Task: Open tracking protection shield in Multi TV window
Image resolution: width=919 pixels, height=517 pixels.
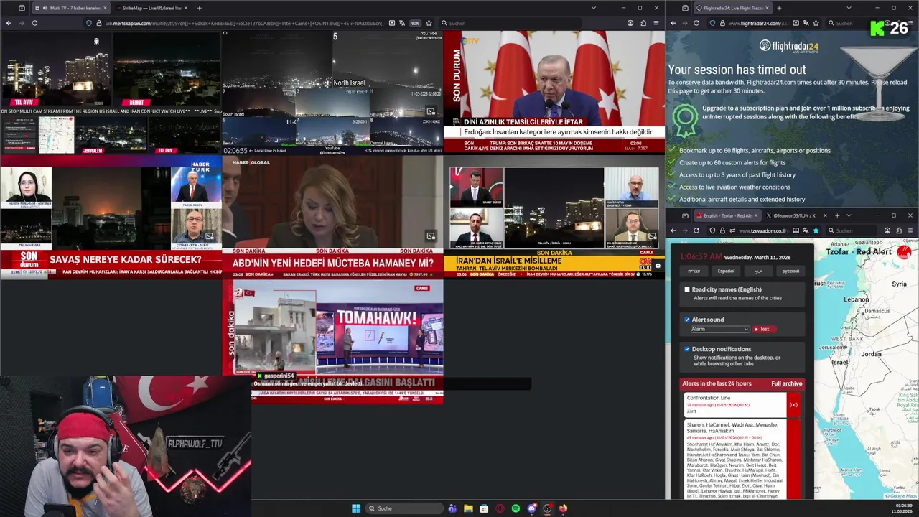Action: [89, 23]
